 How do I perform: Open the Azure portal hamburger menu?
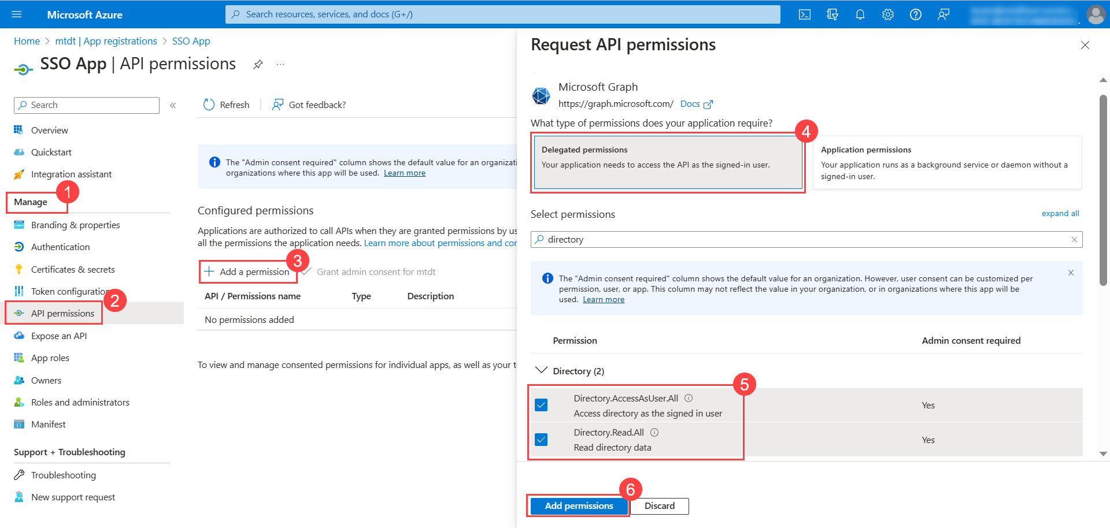[x=16, y=14]
